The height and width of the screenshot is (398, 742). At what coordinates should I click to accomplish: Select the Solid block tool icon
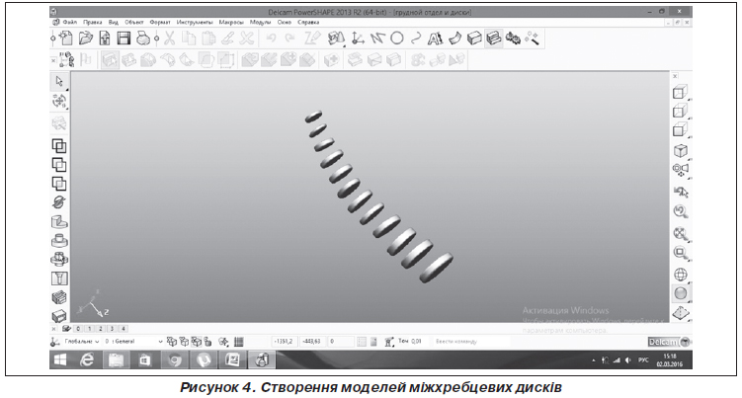474,39
